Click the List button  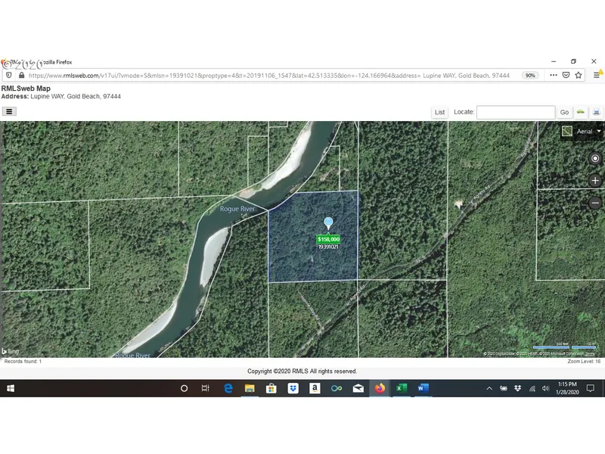pos(439,112)
